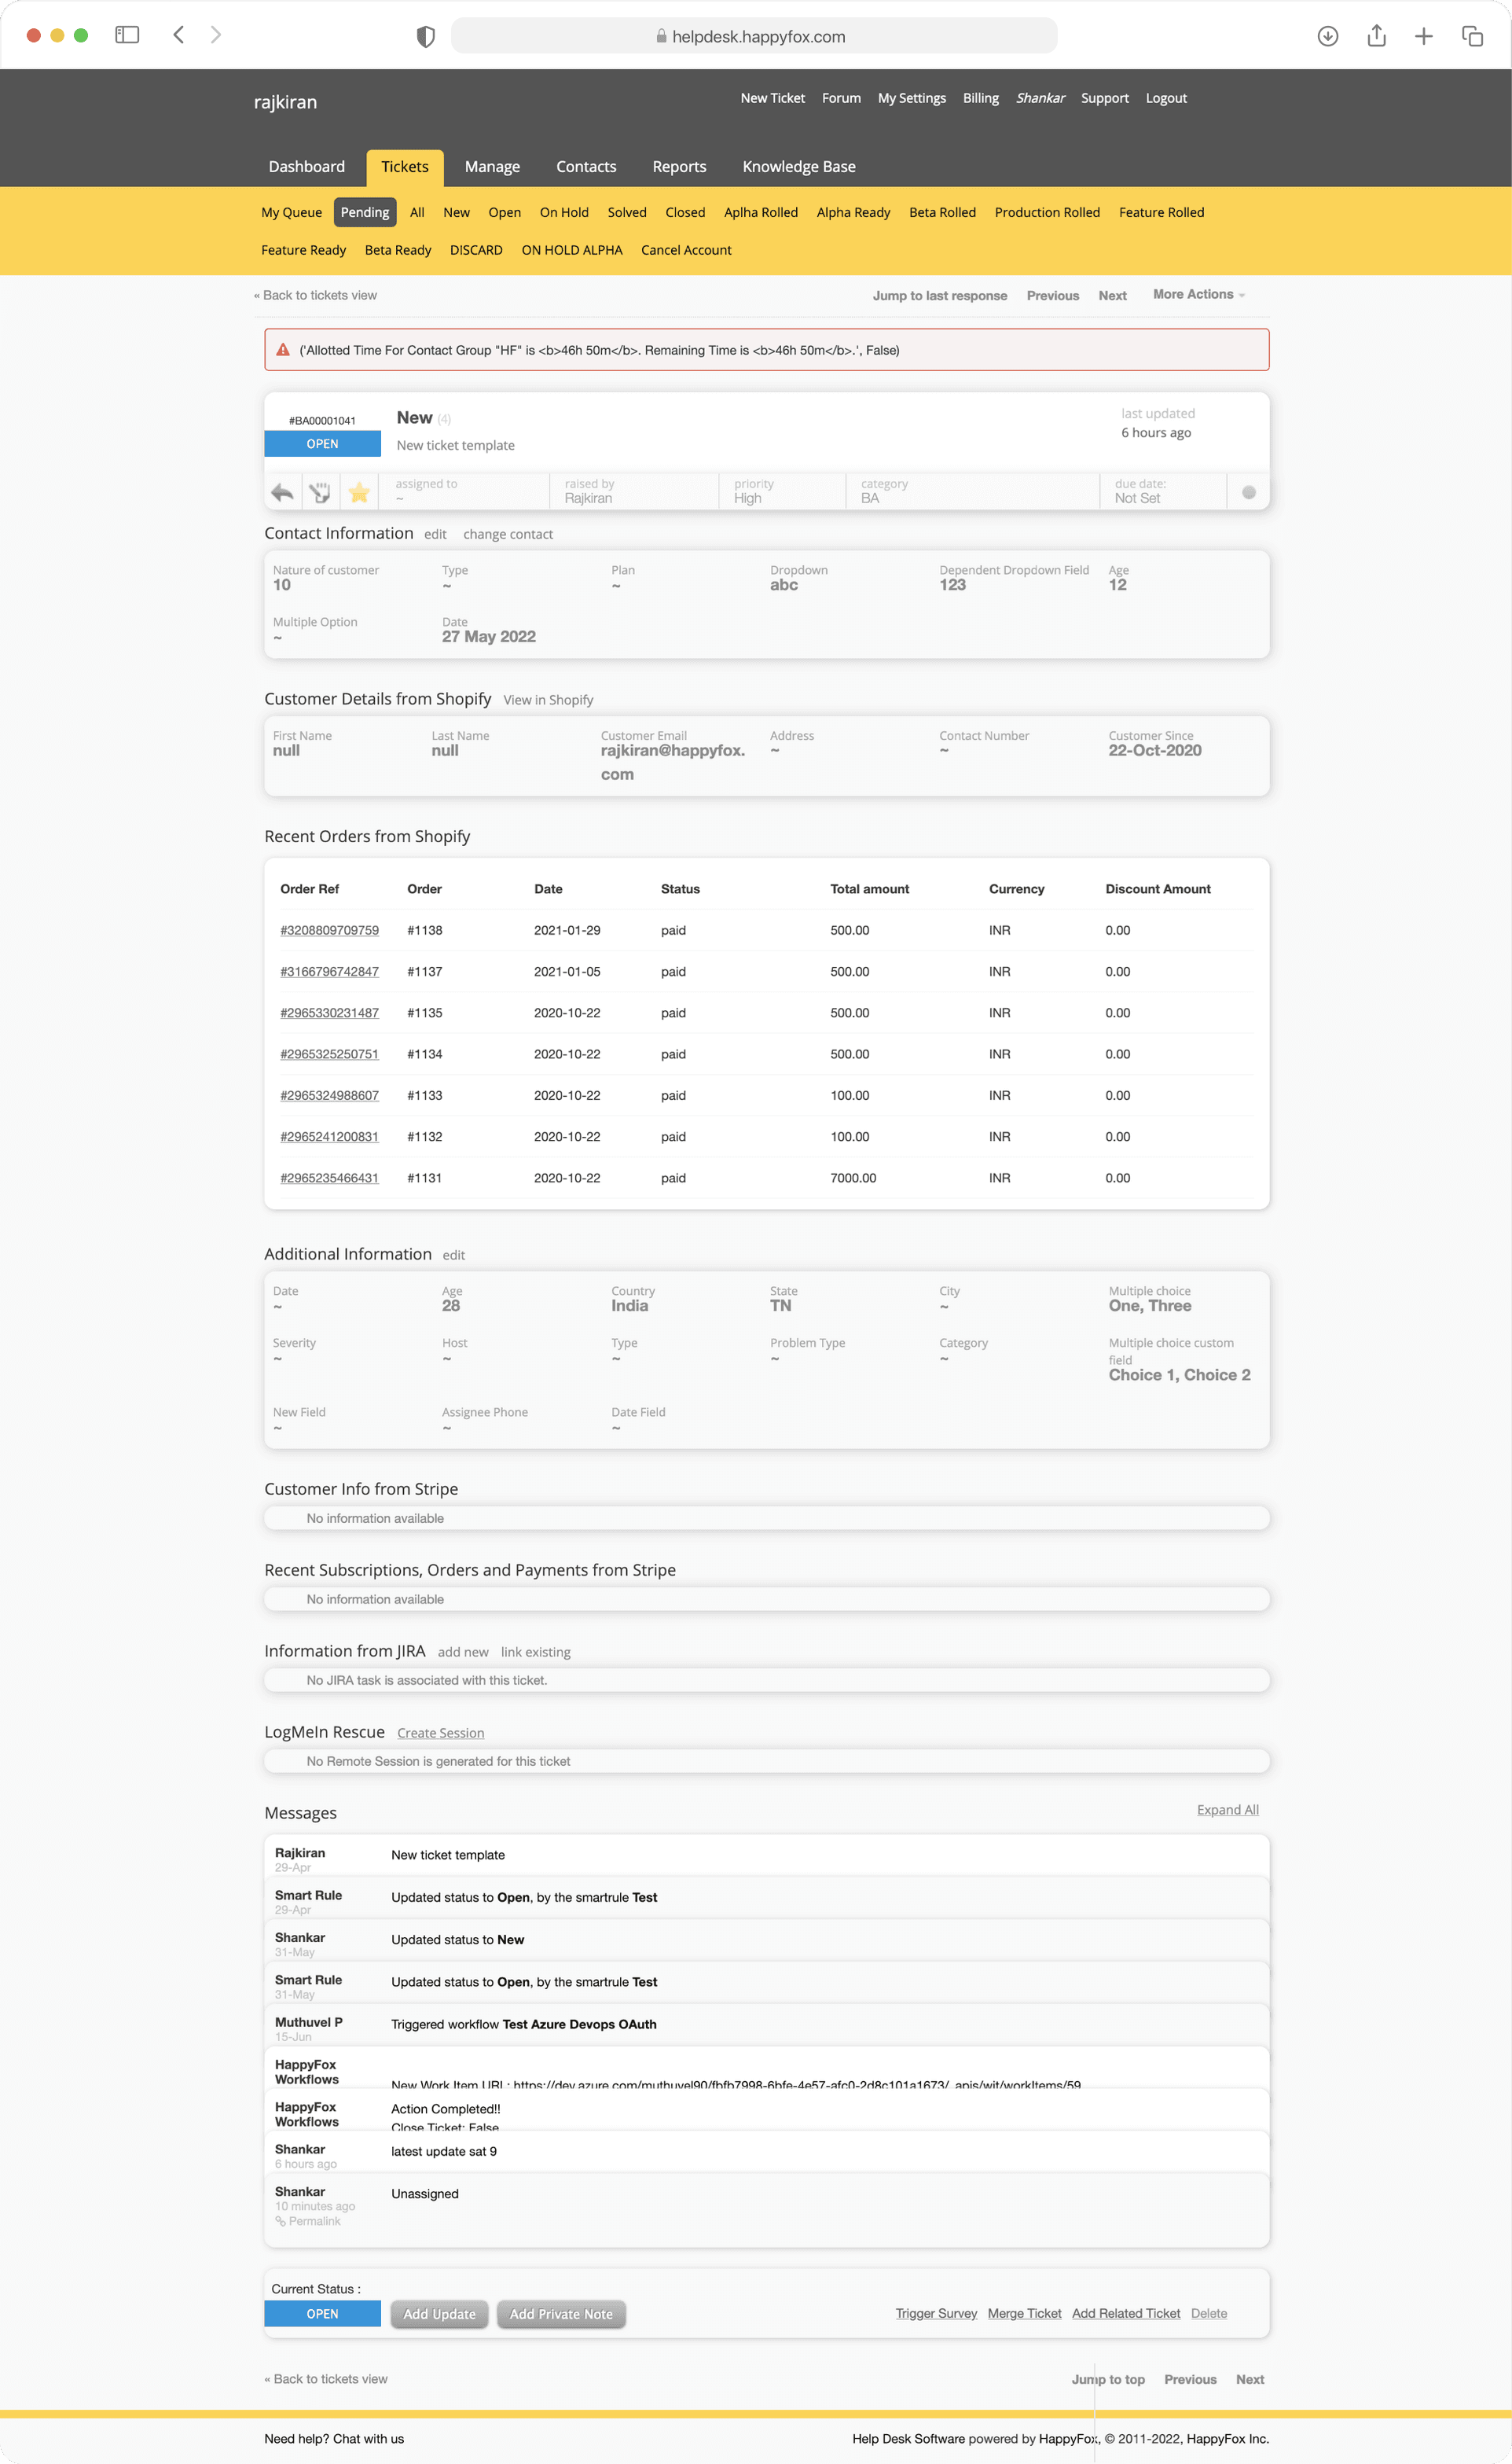1512x2464 pixels.
Task: Click the reply arrow icon on ticket
Action: [283, 492]
